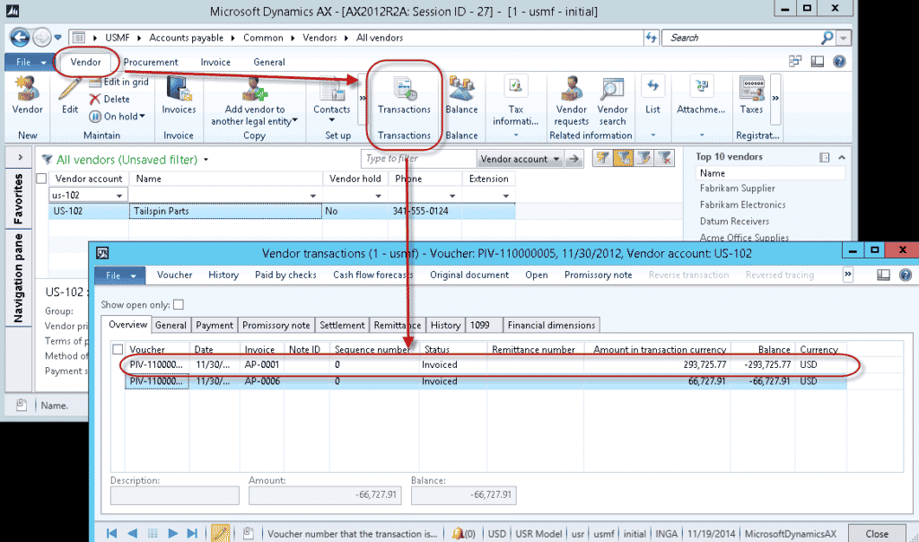Switch to the Procurement ribbon tab

point(151,62)
